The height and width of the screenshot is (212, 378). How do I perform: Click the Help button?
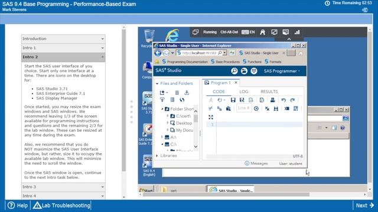[18, 206]
